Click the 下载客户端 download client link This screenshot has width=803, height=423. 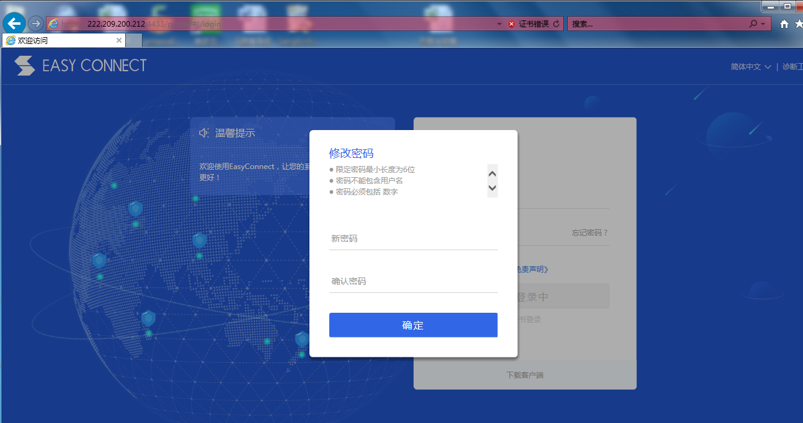point(525,375)
